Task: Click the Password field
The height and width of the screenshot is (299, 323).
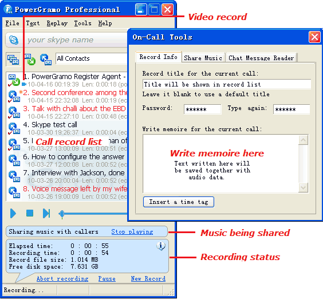Action: pyautogui.click(x=203, y=109)
